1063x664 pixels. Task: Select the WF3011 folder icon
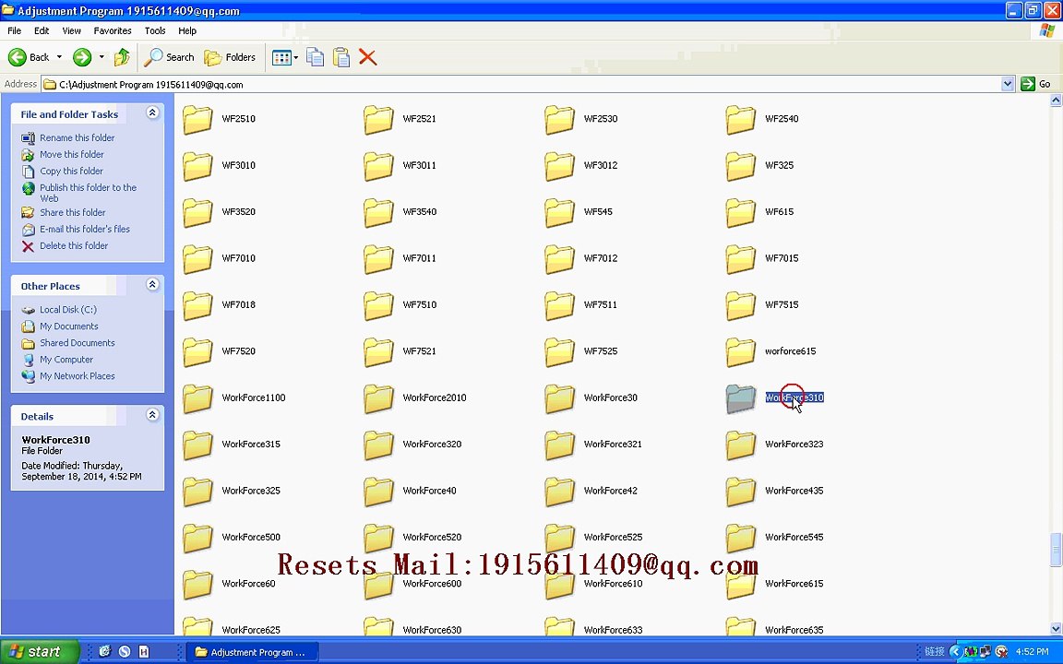tap(378, 166)
